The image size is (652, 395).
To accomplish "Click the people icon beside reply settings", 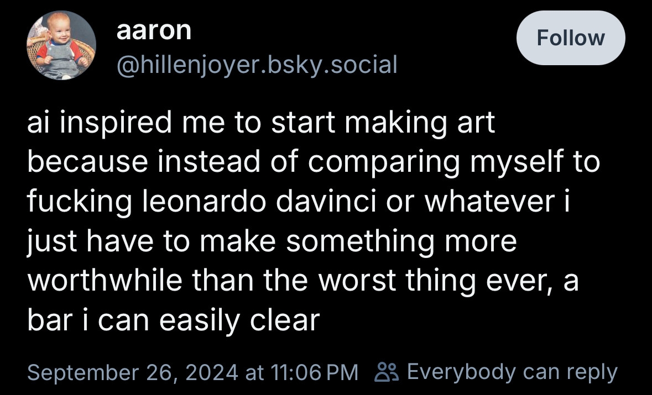I will point(387,372).
